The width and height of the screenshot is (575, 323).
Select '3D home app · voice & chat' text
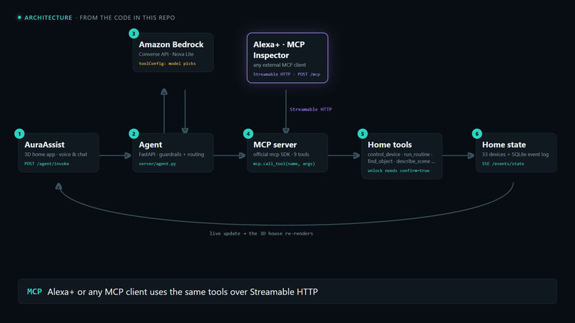click(56, 154)
